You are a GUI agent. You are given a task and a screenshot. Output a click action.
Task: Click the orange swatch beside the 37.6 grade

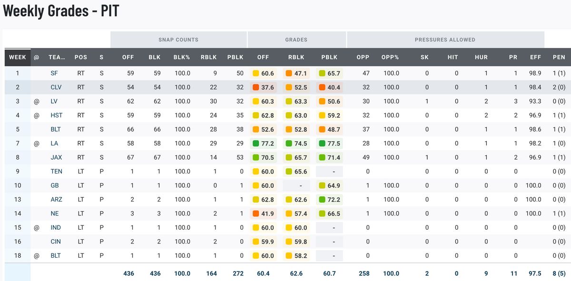256,87
